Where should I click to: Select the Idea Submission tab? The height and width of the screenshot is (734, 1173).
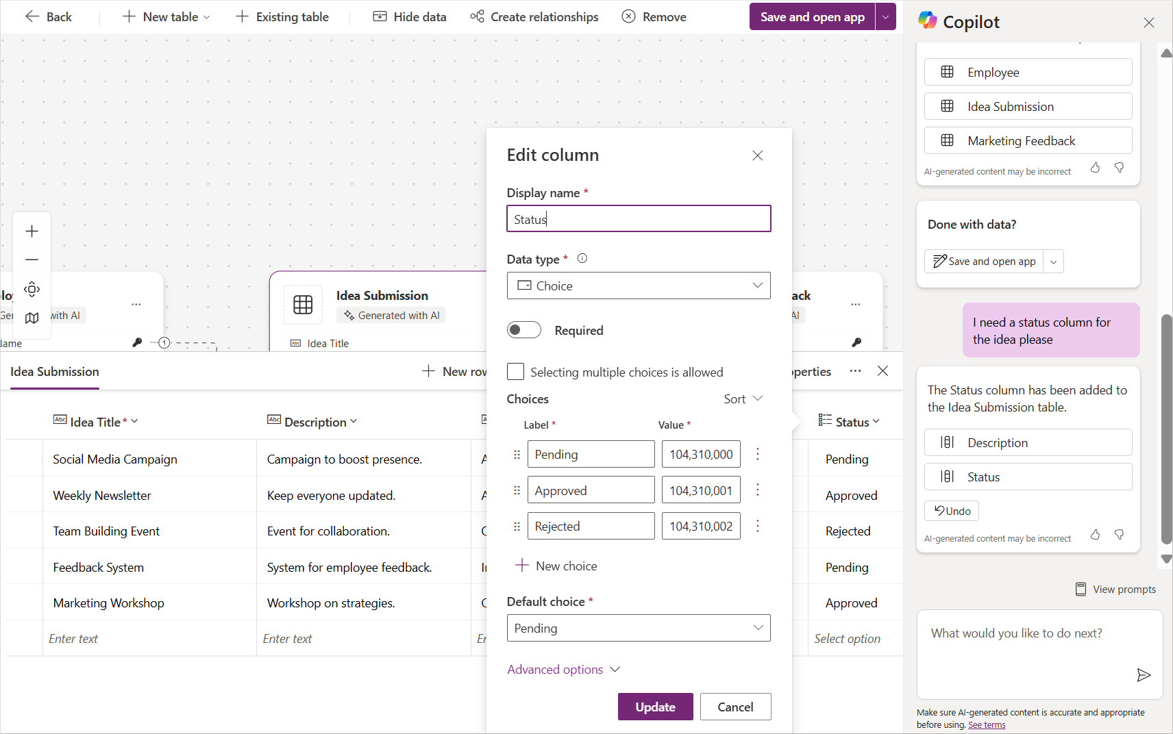tap(55, 372)
